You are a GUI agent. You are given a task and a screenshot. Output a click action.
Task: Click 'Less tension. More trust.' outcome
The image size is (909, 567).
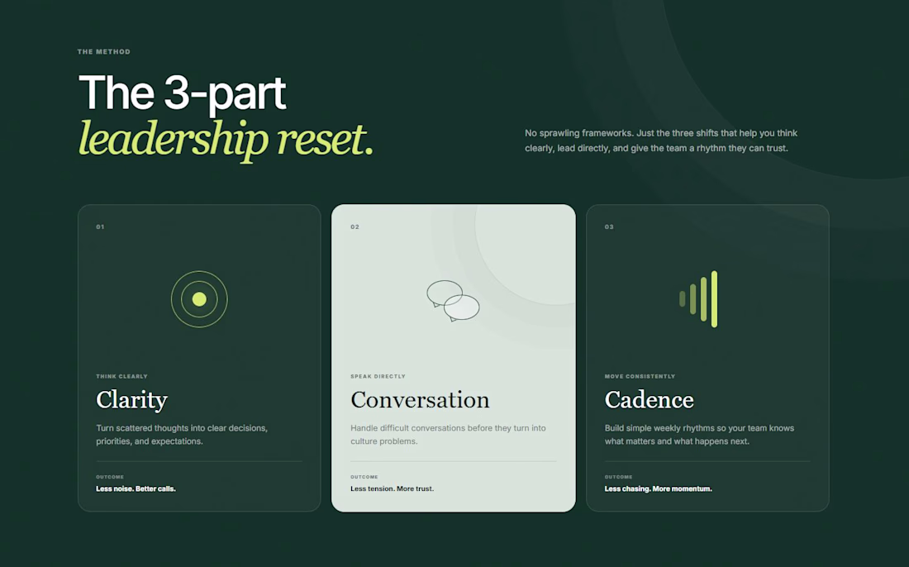[392, 488]
